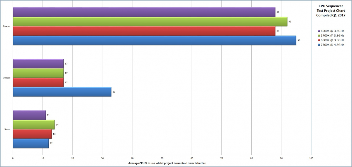Click the green 1700X legend color swatch
Image resolution: width=352 pixels, height=167 pixels.
(319, 35)
